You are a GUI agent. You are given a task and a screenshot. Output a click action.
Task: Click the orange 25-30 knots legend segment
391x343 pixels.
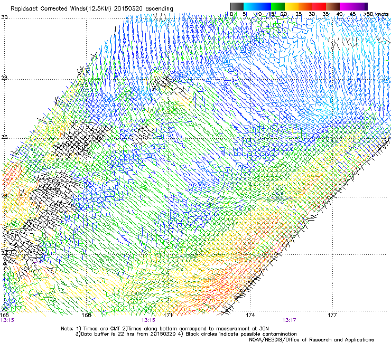[x=305, y=6]
